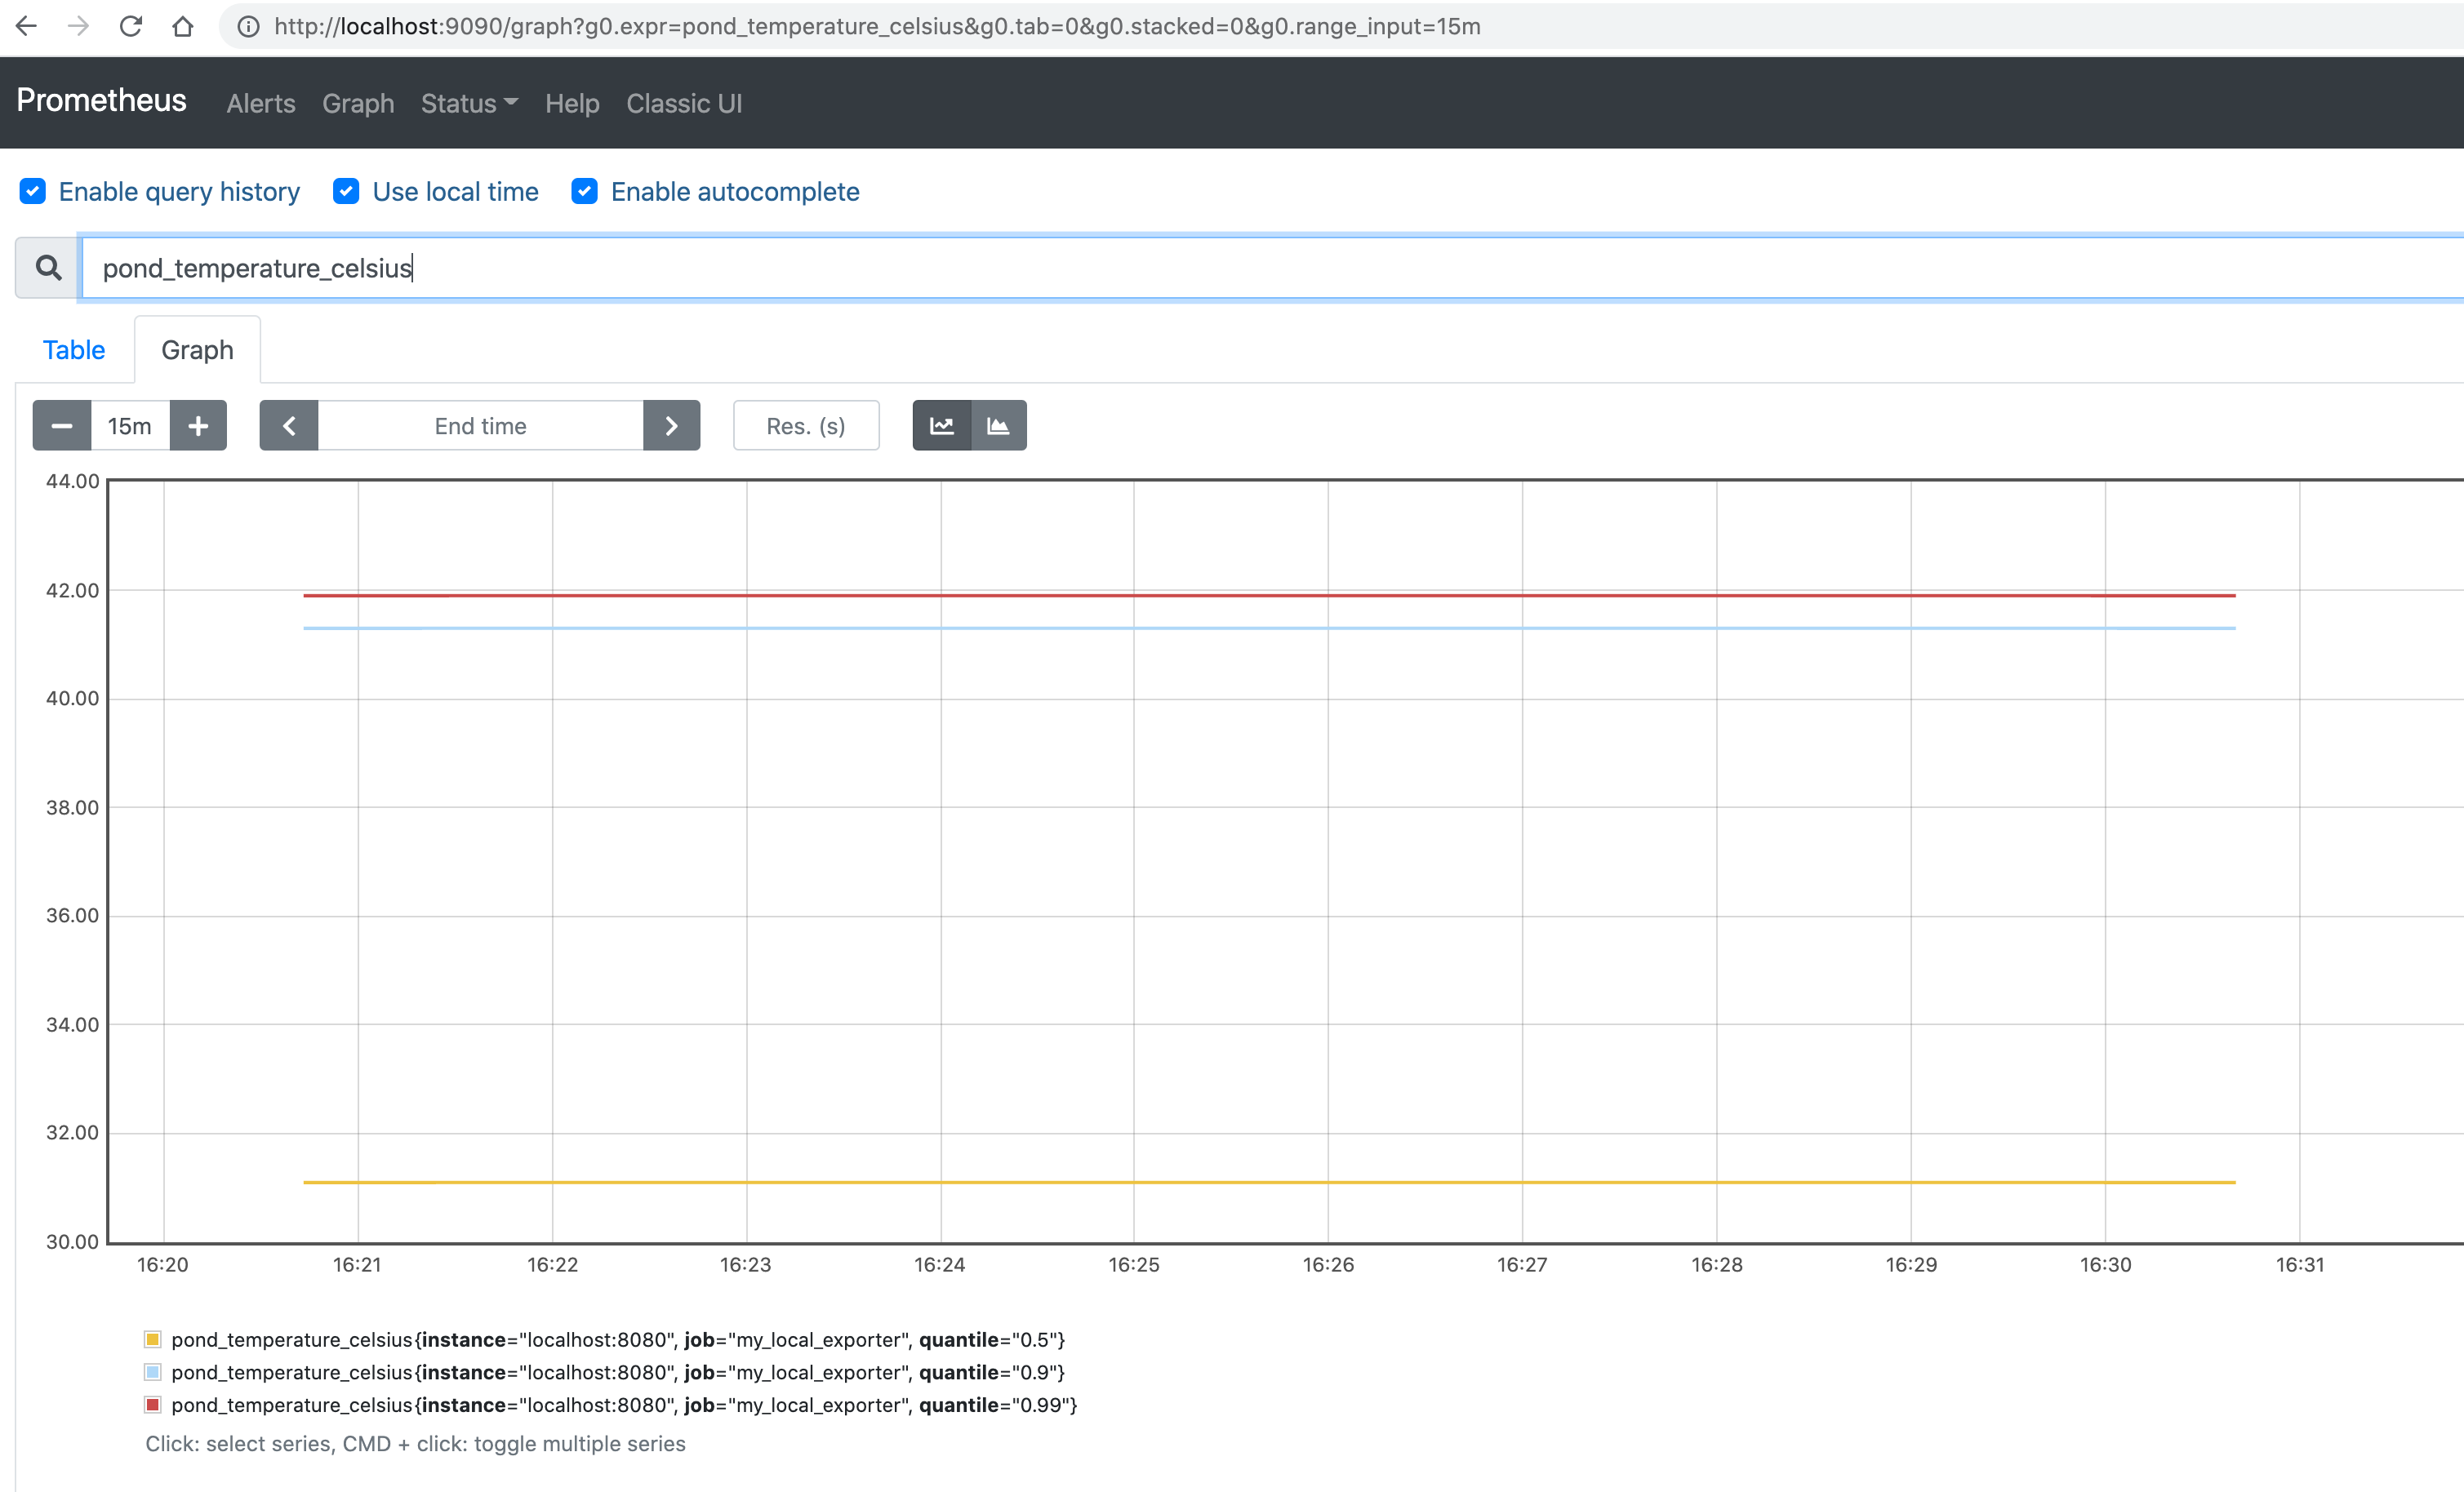Screen dimensions: 2464x1492
Task: Click the search magnifier icon
Action: pos(47,267)
